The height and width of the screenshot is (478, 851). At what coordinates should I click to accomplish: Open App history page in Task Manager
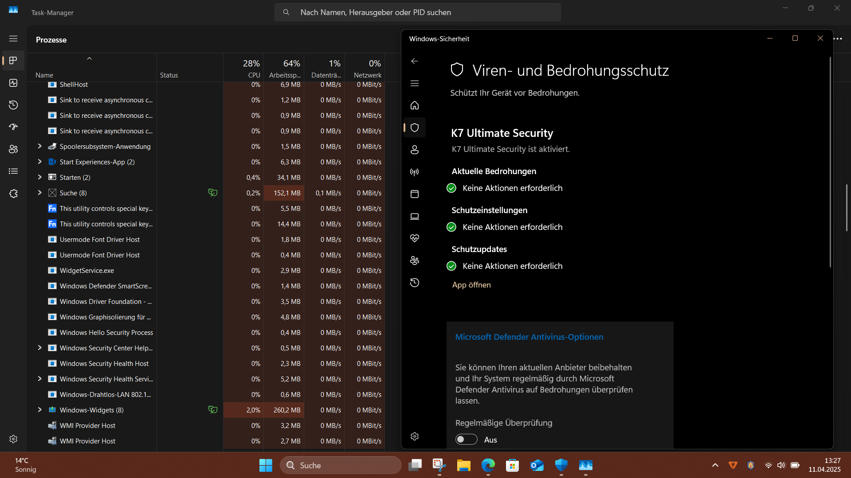(x=13, y=105)
